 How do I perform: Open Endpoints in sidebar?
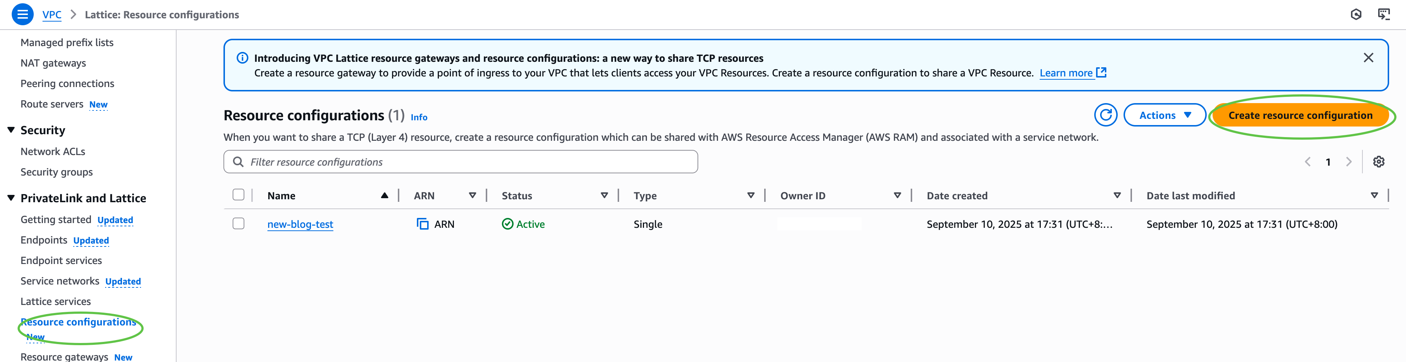pos(44,241)
